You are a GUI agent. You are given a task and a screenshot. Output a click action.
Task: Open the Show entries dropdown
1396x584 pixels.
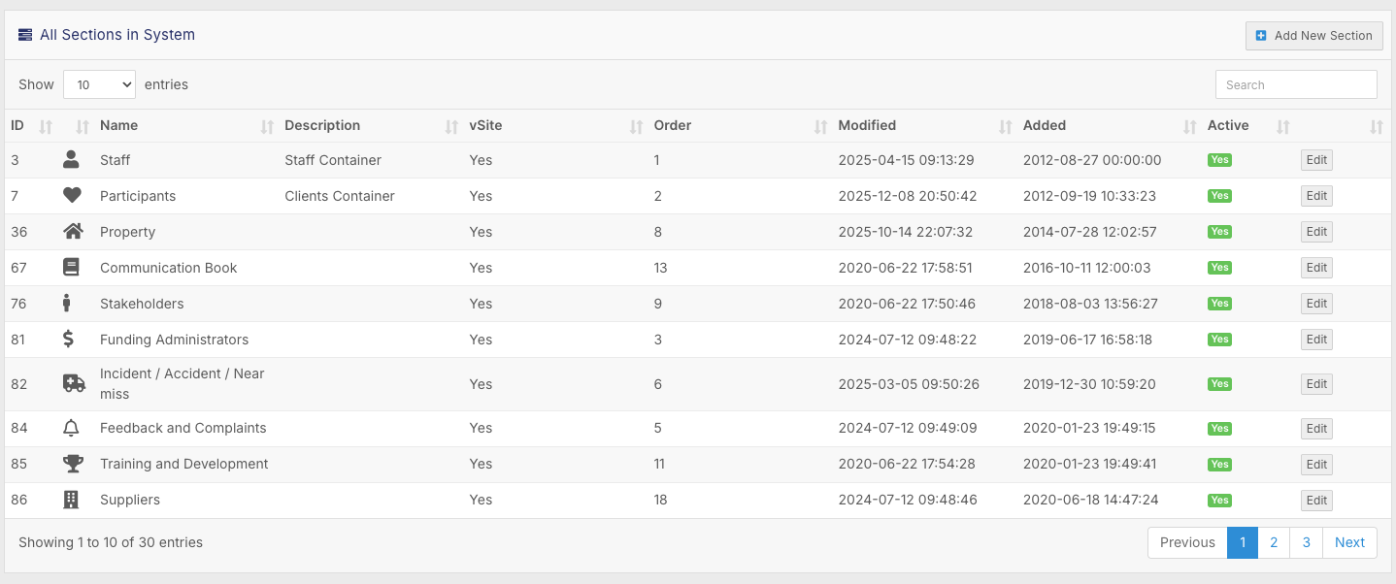point(99,84)
